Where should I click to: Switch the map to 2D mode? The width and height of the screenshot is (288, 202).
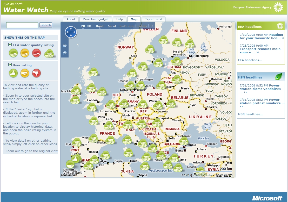(83, 26)
